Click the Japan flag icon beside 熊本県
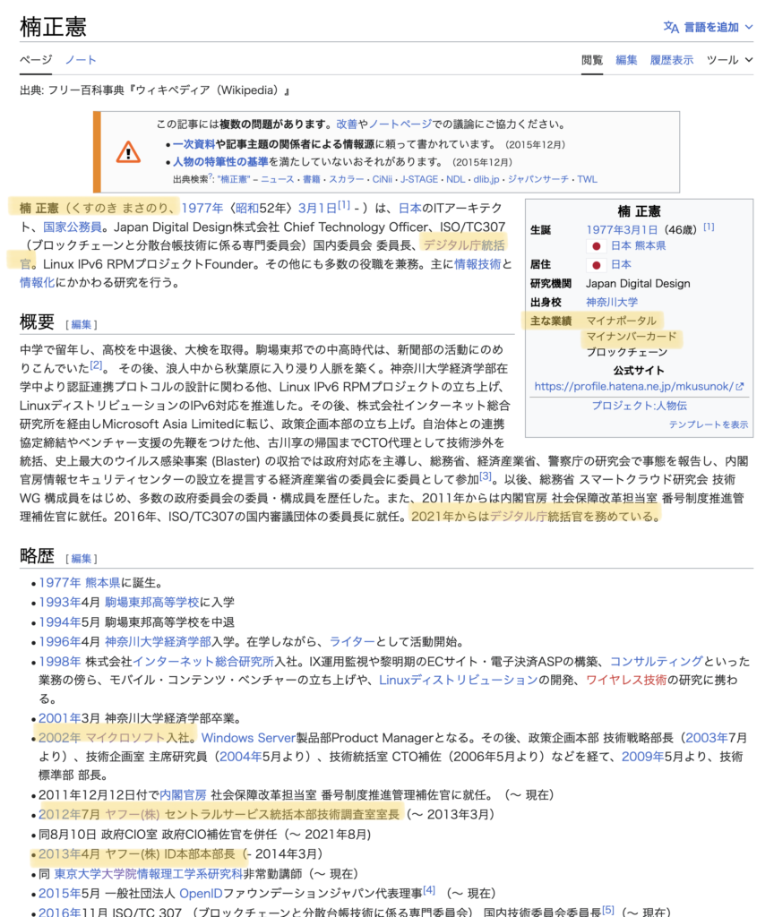 (596, 246)
